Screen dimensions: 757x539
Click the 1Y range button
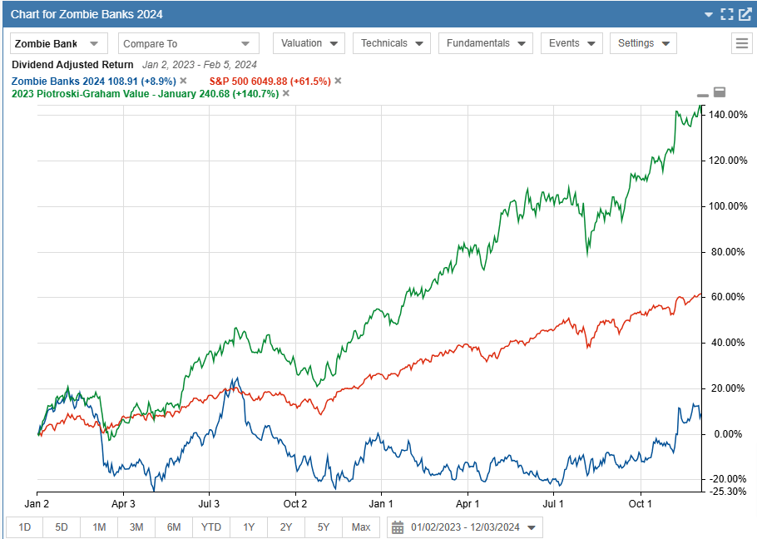click(x=248, y=527)
